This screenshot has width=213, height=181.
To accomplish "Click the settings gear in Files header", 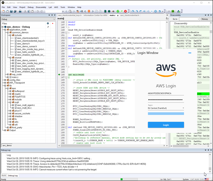I will tap(48, 23).
